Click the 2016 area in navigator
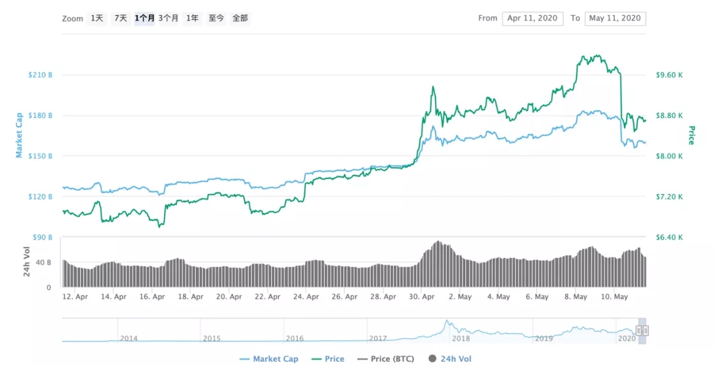The image size is (714, 365). click(295, 338)
